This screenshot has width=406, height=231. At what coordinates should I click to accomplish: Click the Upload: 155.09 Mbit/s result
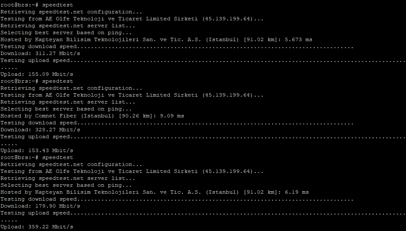(37, 74)
